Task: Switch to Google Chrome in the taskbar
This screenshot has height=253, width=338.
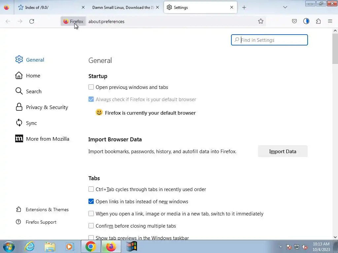Action: 90,246
